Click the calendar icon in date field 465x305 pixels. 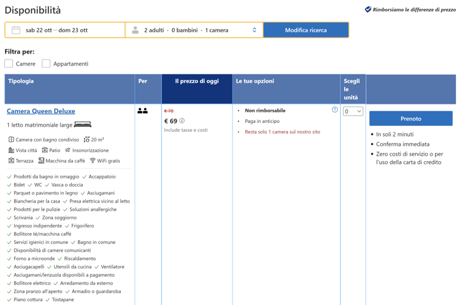[16, 30]
